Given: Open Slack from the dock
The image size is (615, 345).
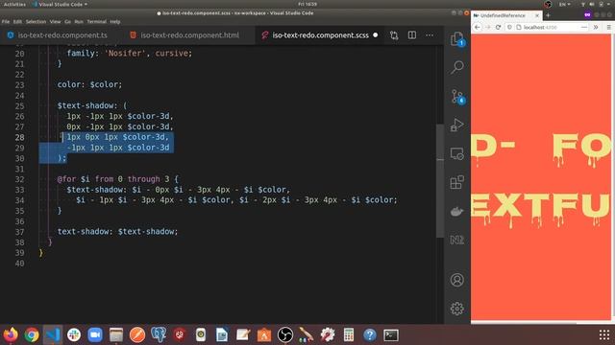Looking at the screenshot, I should tap(74, 334).
